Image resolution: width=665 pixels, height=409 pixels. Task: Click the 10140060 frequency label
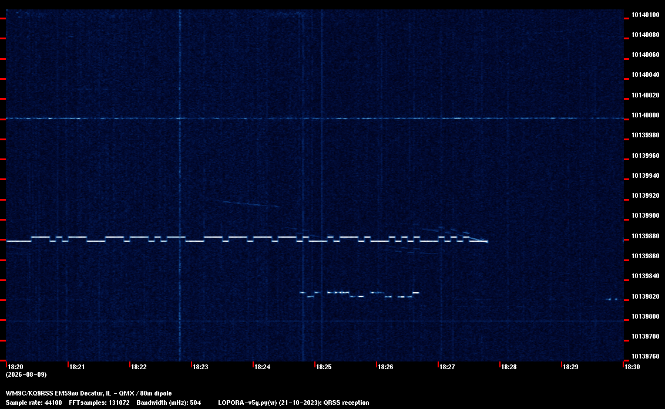coord(645,55)
